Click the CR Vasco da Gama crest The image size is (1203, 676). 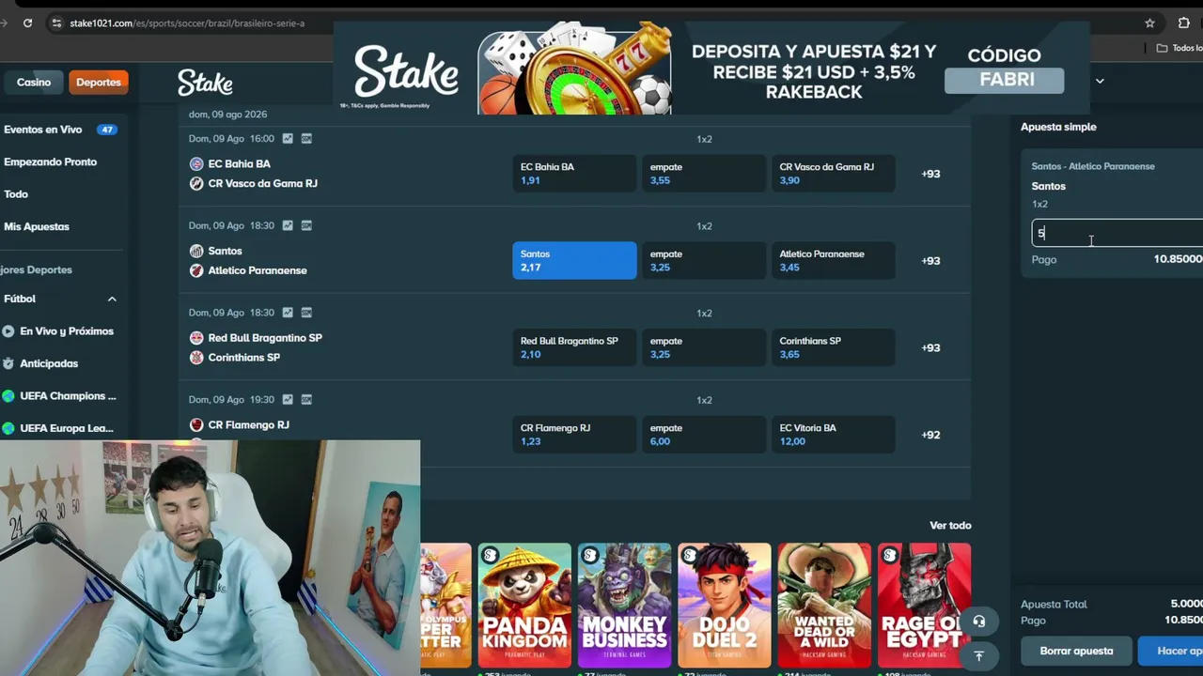(196, 183)
